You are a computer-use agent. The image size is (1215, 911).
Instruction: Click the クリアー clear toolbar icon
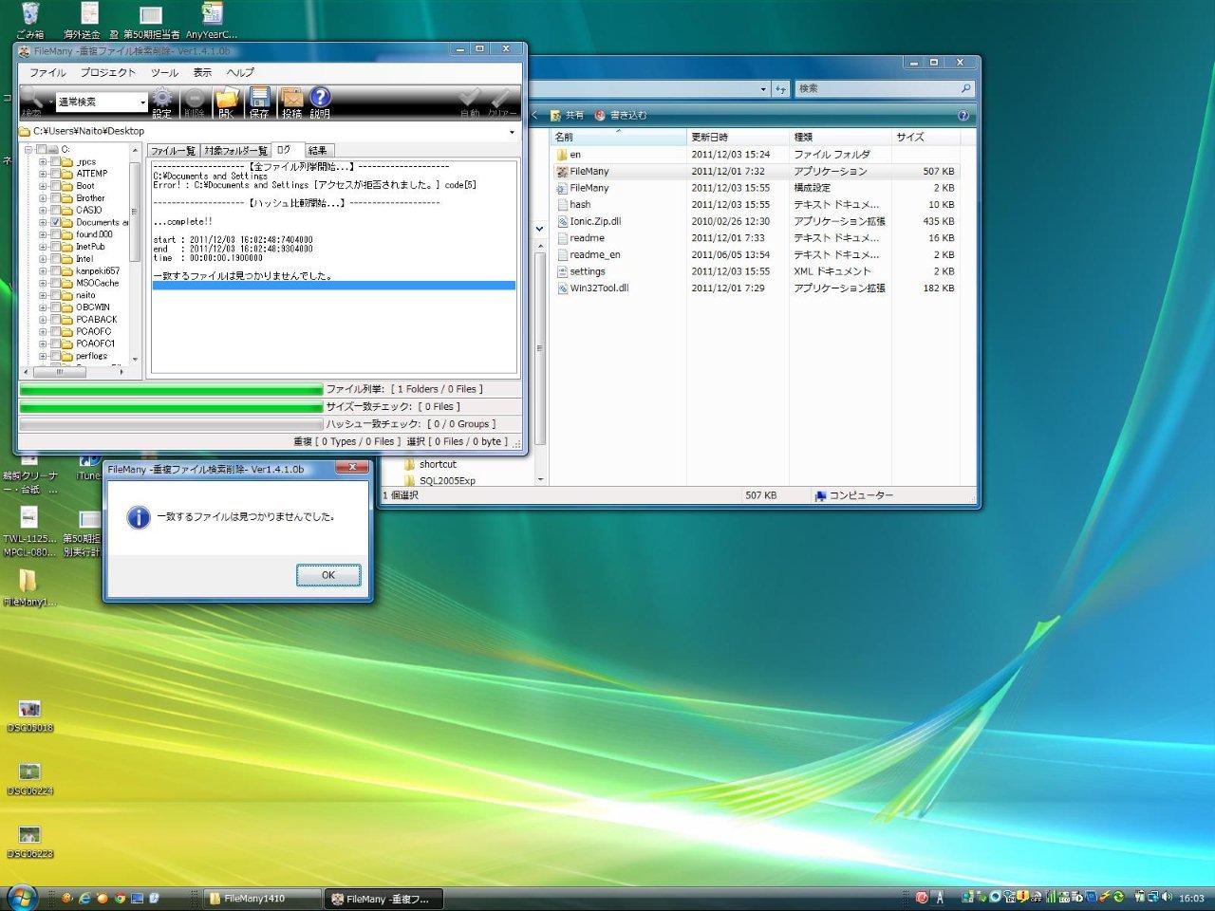[x=503, y=101]
